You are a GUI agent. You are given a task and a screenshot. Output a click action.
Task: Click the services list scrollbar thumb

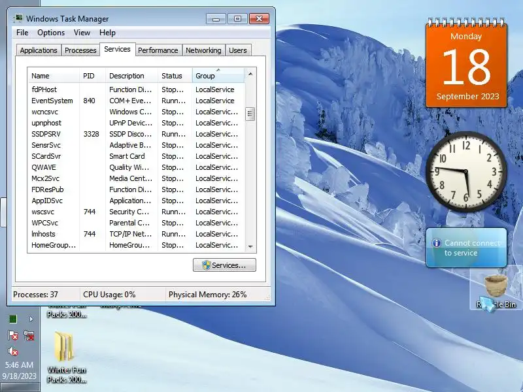coord(250,114)
